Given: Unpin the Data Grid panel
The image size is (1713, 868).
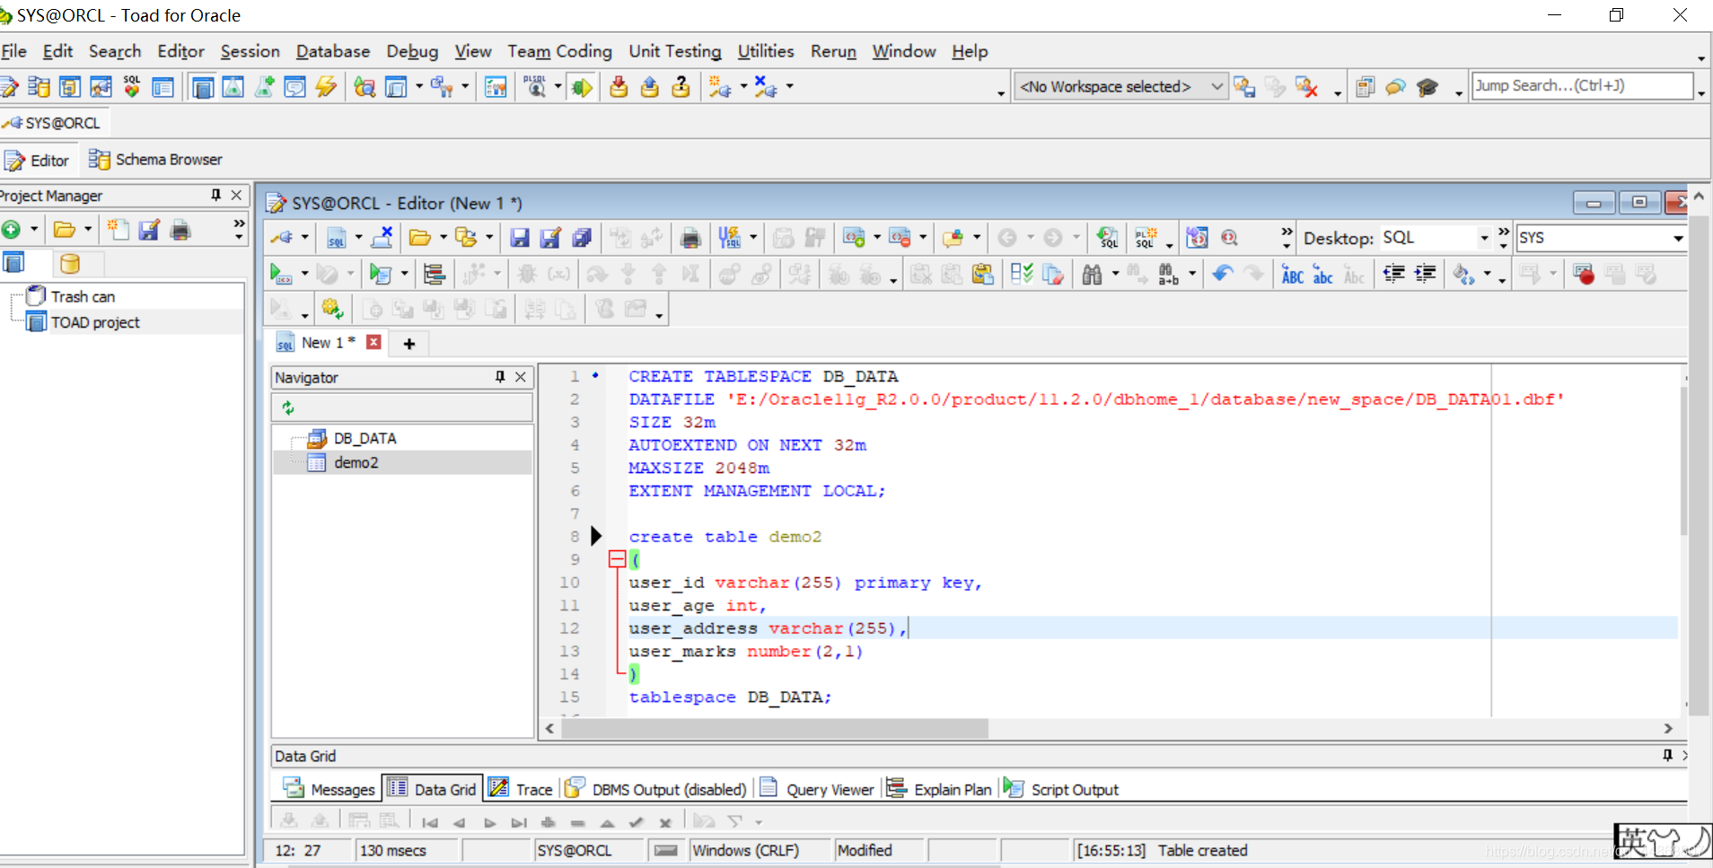Looking at the screenshot, I should tap(1668, 756).
